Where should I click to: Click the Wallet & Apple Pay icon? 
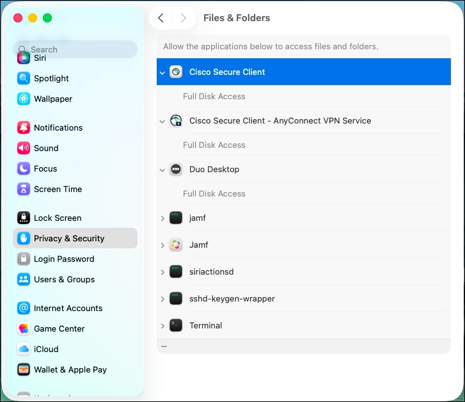coord(24,369)
